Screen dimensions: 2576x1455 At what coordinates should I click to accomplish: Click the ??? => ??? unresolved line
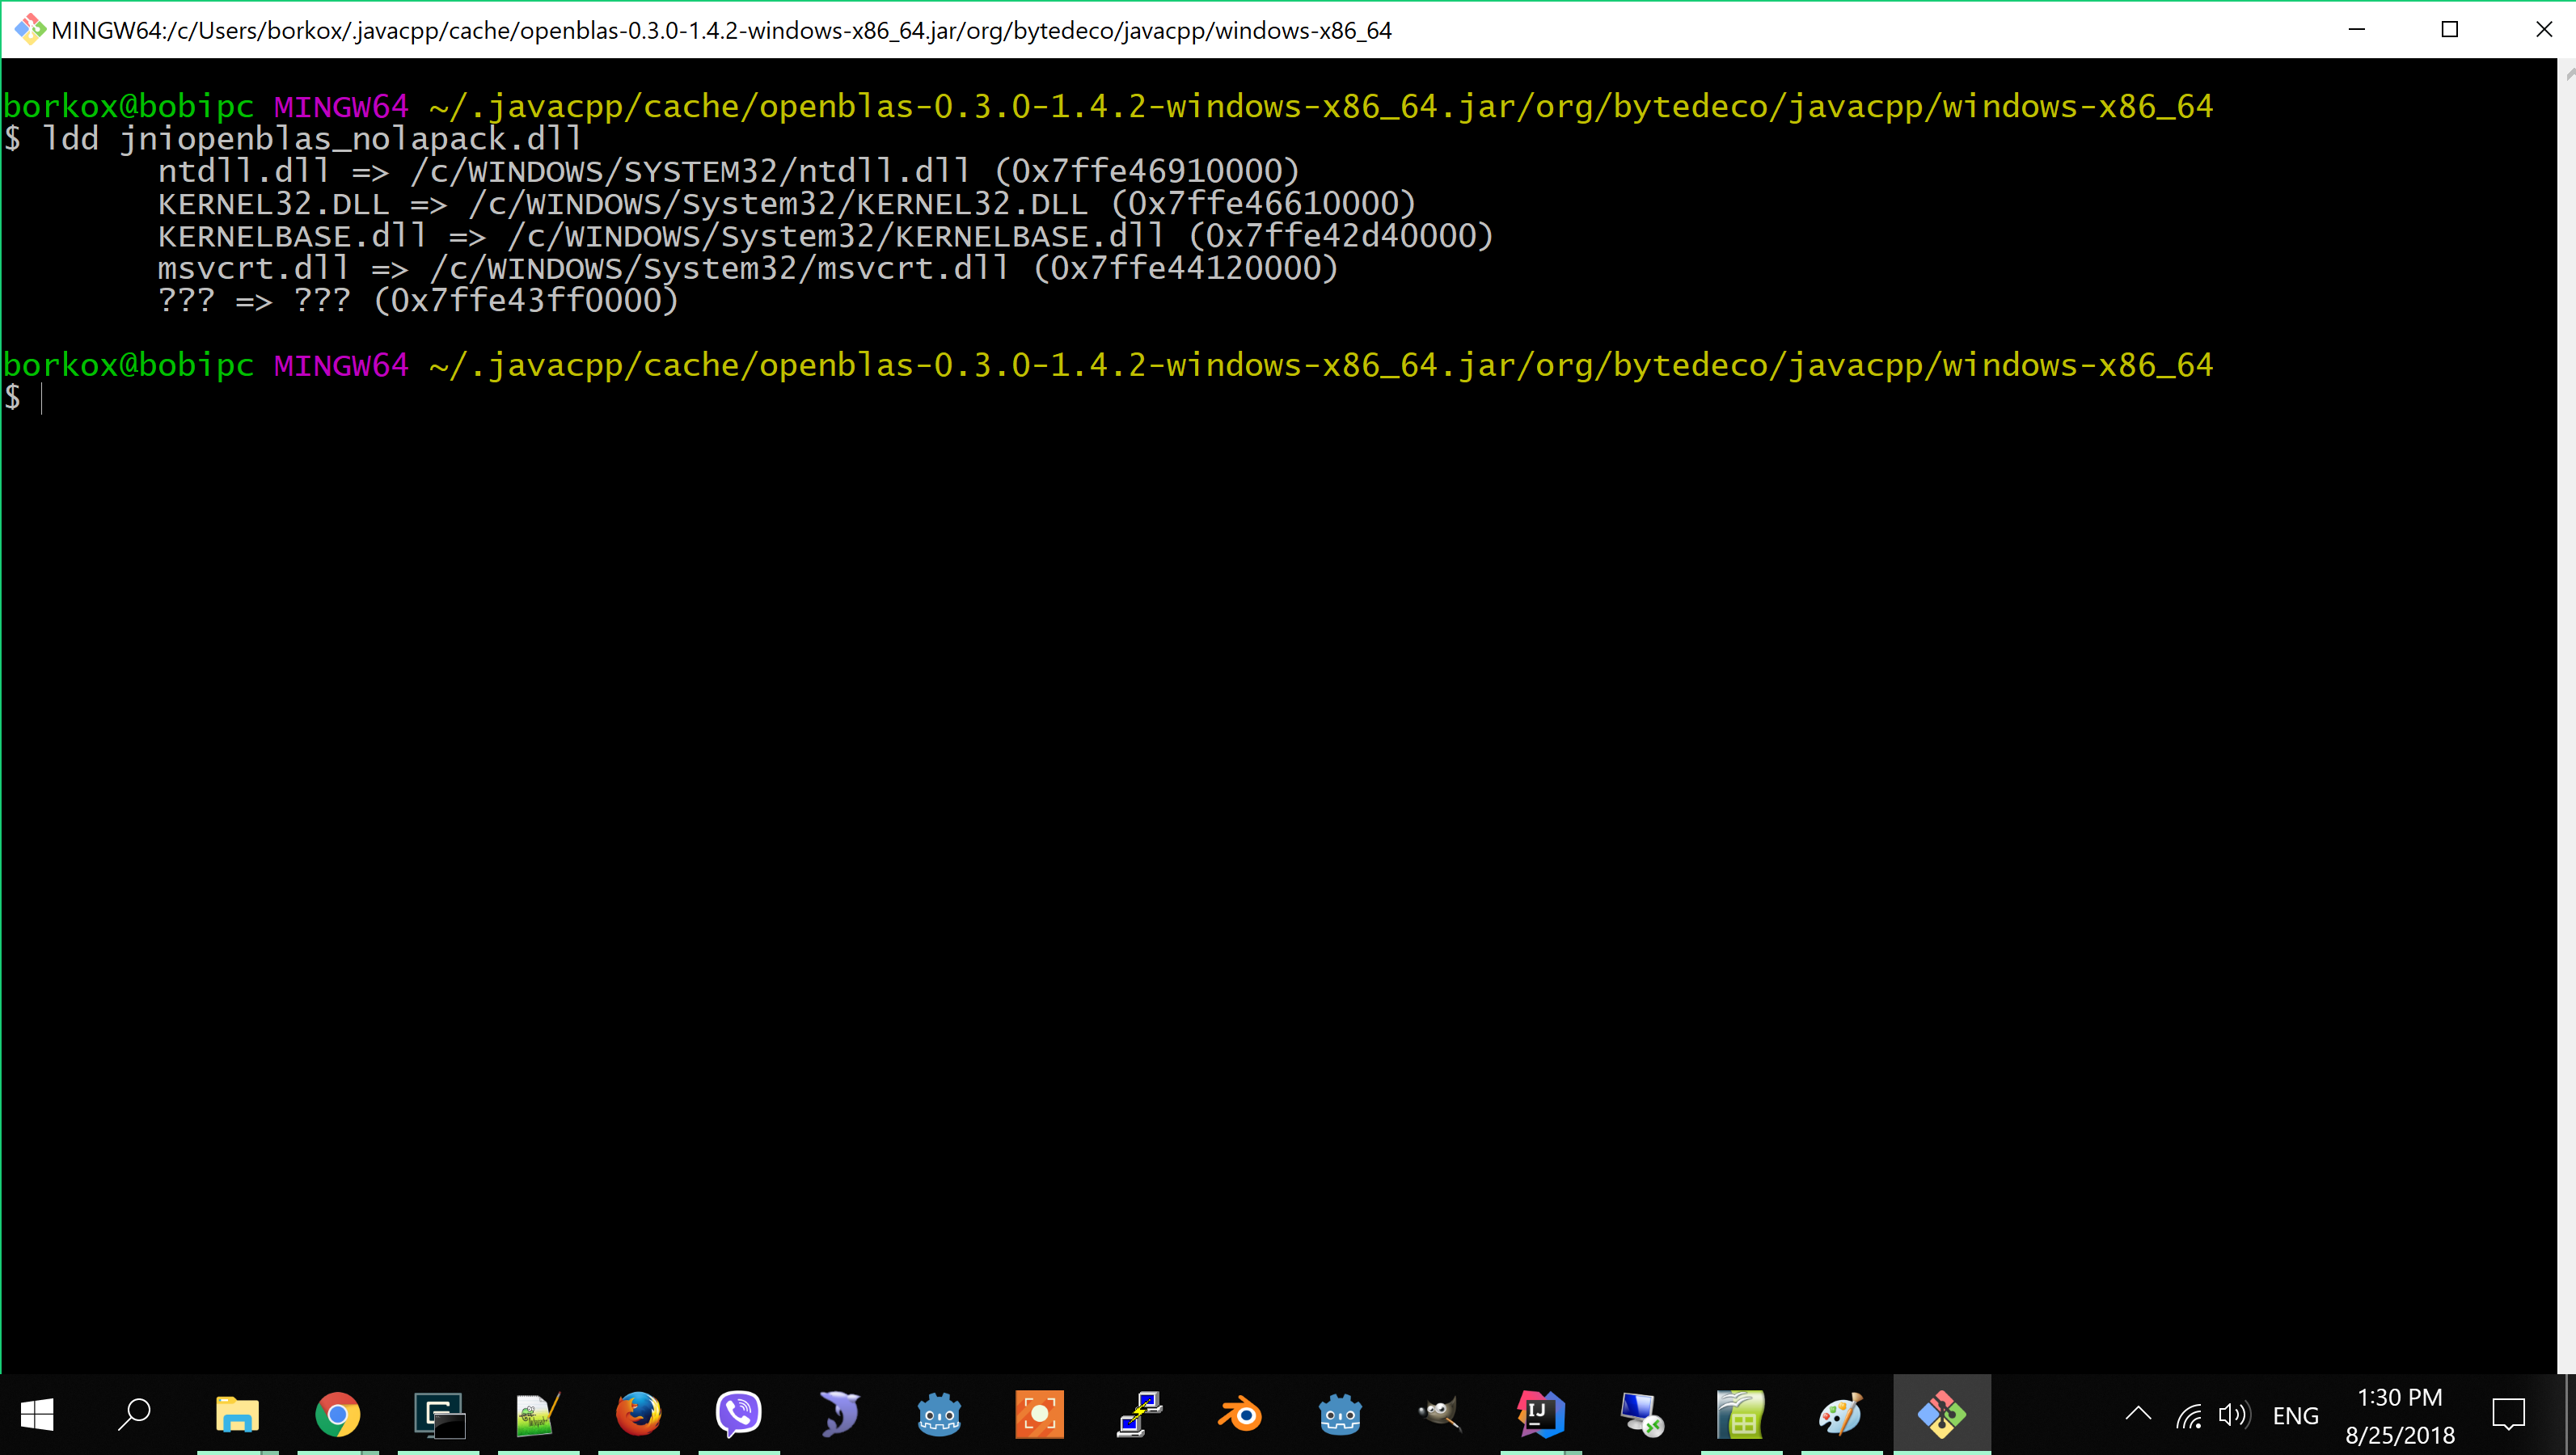(418, 300)
